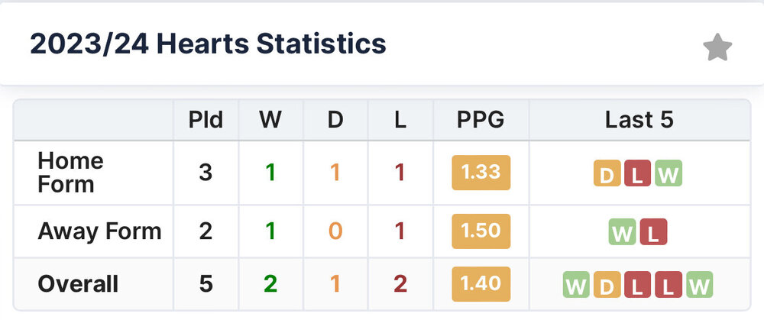The height and width of the screenshot is (320, 764).
Task: Click the Overall wins value 2
Action: click(270, 284)
